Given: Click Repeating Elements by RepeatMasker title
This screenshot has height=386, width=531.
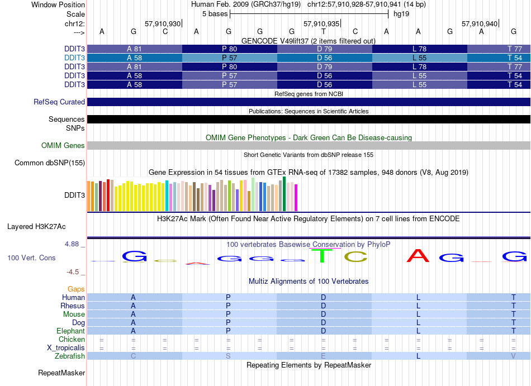Looking at the screenshot, I should (x=309, y=365).
